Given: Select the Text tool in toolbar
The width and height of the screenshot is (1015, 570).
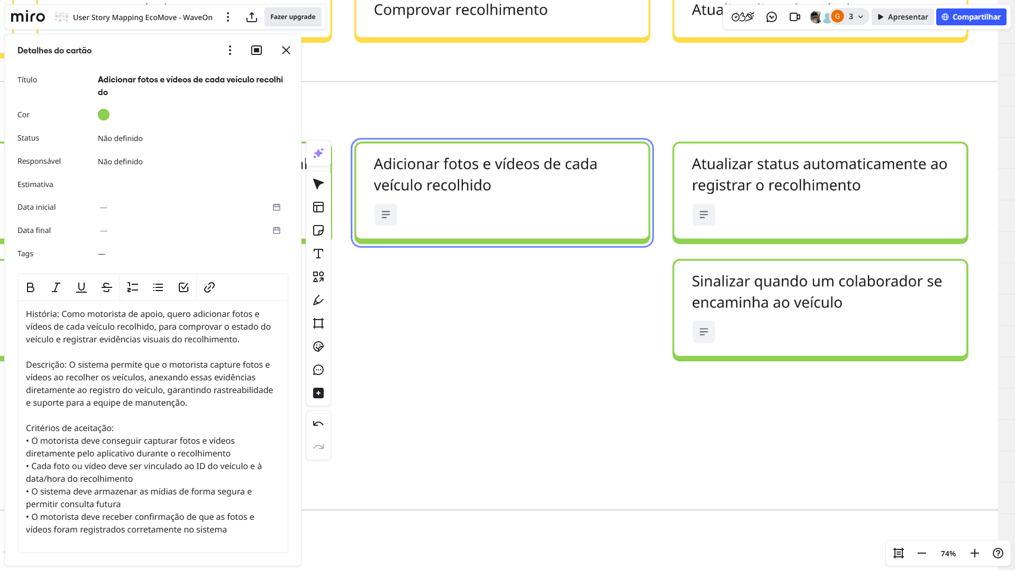Looking at the screenshot, I should [x=318, y=254].
